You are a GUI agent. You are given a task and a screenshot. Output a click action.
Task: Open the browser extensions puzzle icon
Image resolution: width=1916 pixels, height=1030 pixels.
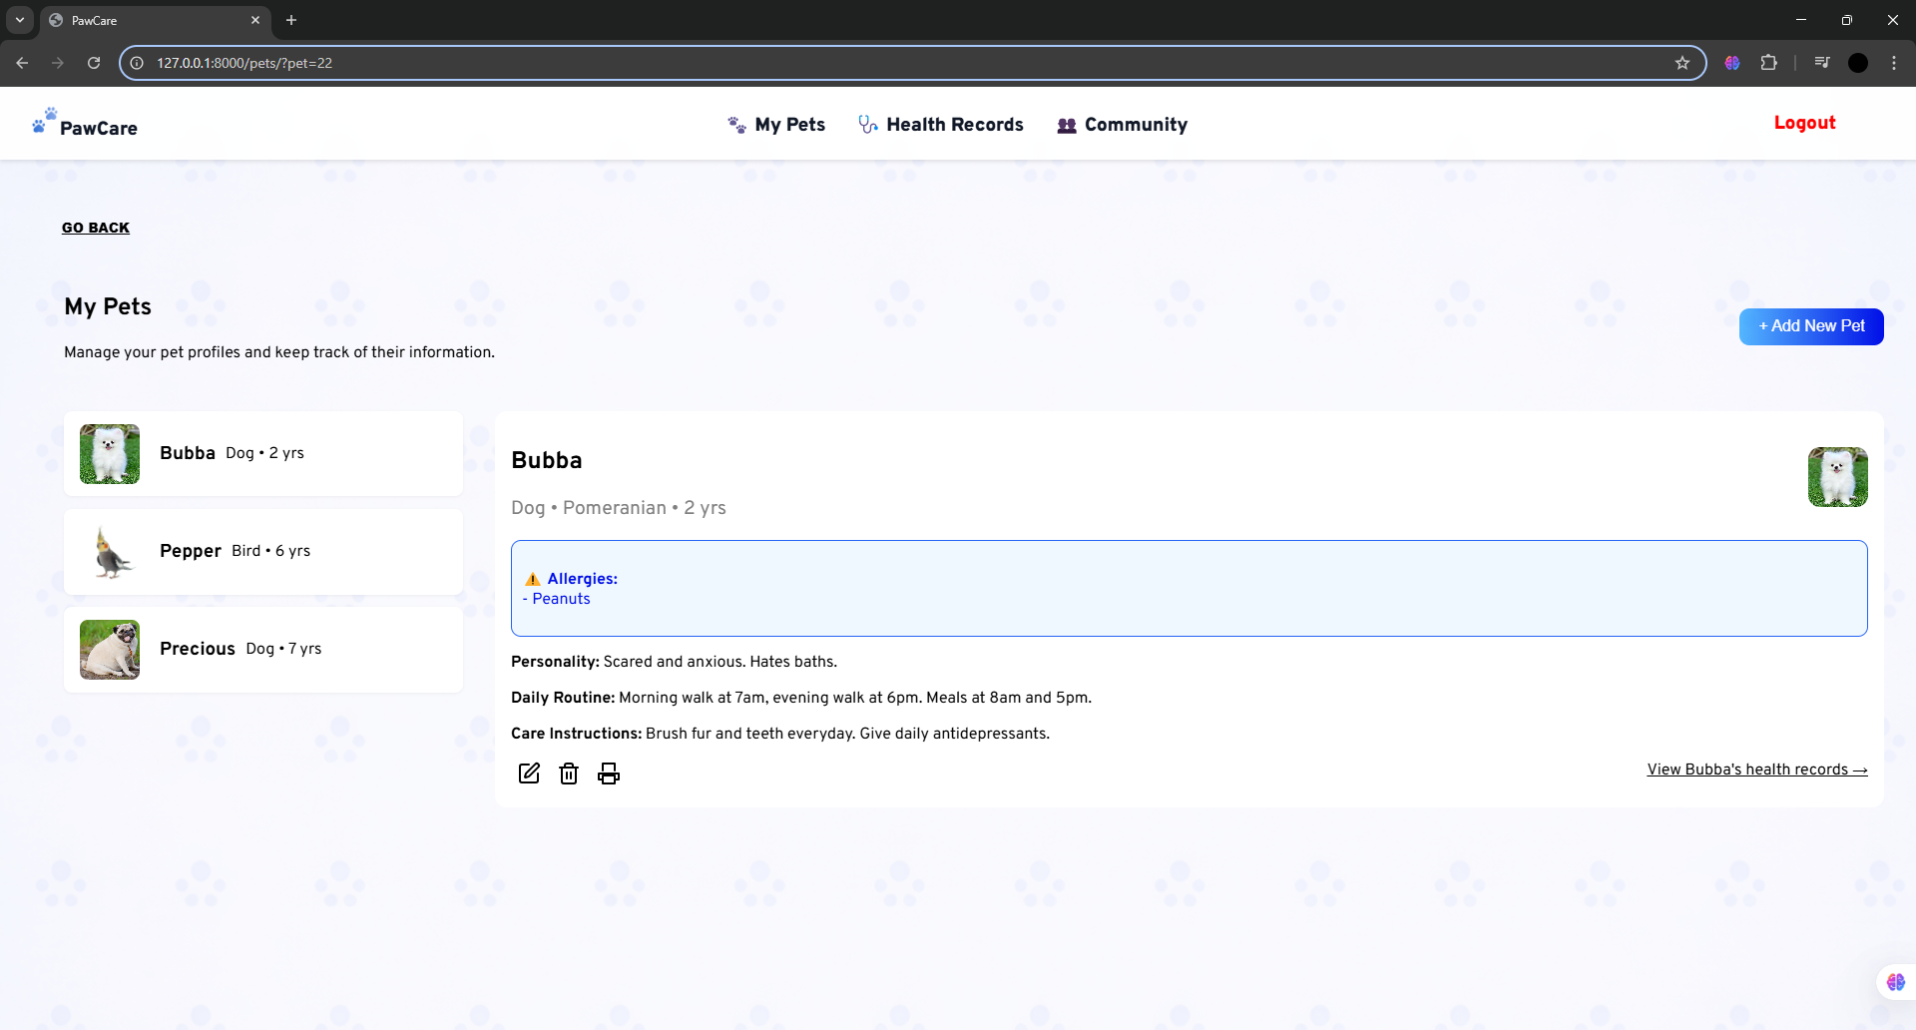click(1768, 63)
